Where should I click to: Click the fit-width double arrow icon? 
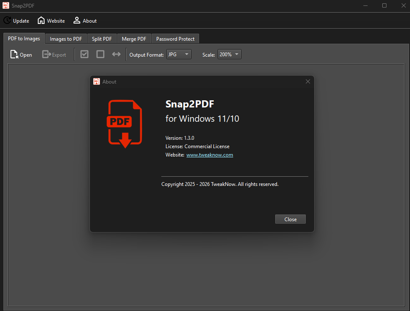(x=116, y=55)
